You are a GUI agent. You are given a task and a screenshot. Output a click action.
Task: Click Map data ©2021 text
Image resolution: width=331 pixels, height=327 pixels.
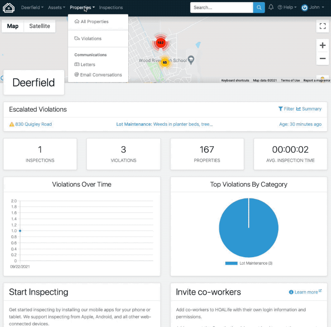[x=265, y=80]
